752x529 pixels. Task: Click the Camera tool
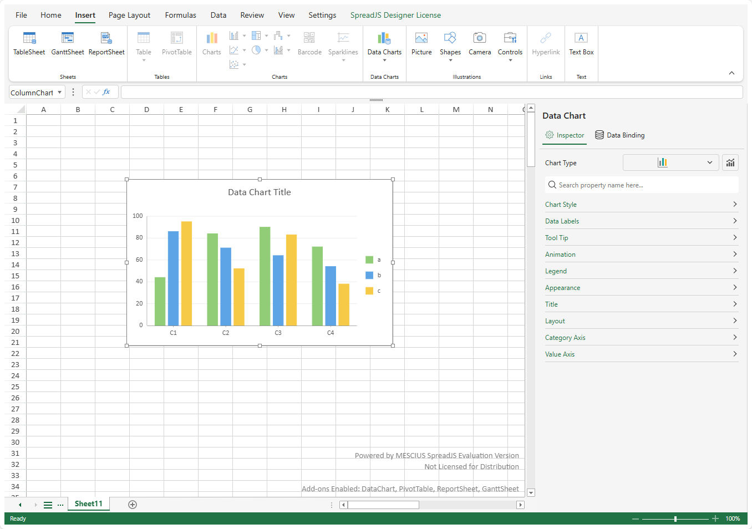(x=480, y=43)
